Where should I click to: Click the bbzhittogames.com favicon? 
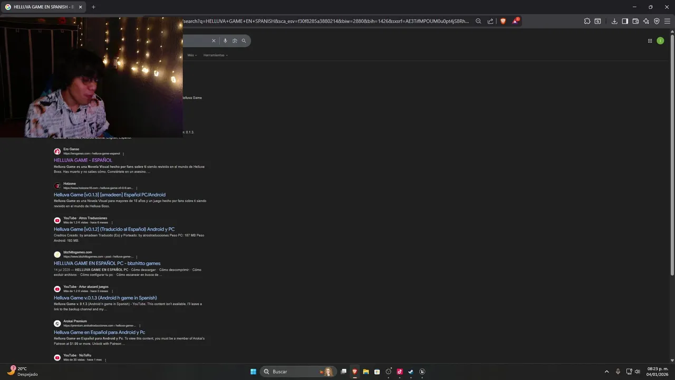[x=57, y=254]
